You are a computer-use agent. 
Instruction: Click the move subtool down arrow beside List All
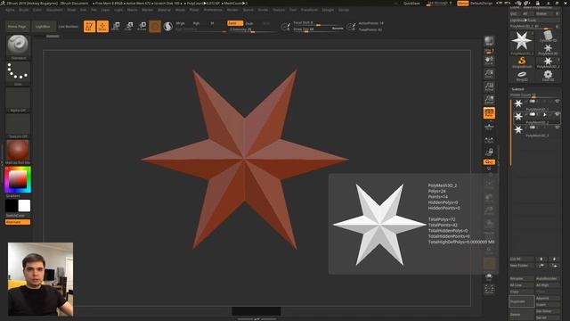554,259
